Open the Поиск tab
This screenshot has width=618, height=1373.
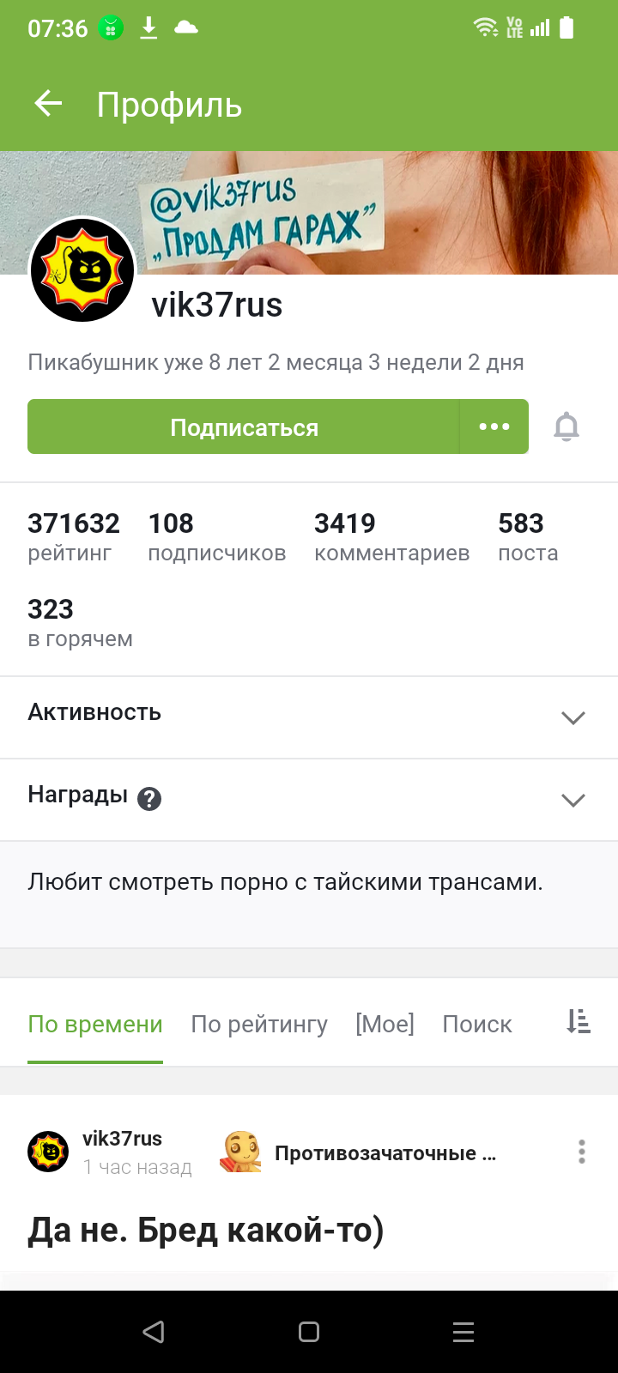tap(477, 1024)
